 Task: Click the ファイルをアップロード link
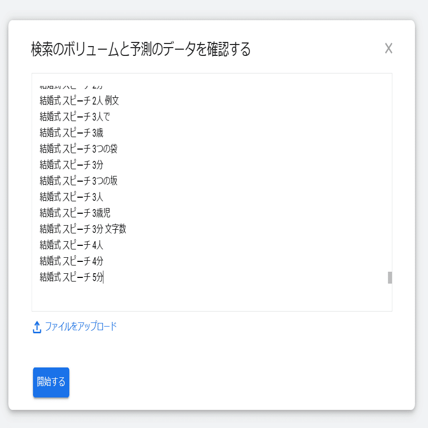(81, 327)
